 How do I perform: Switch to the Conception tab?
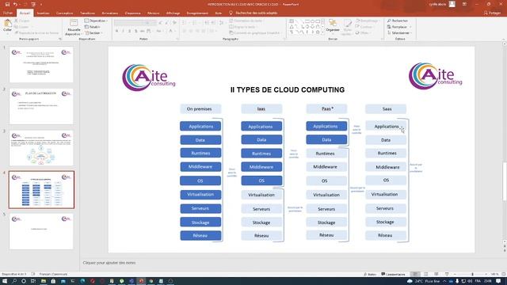click(64, 13)
